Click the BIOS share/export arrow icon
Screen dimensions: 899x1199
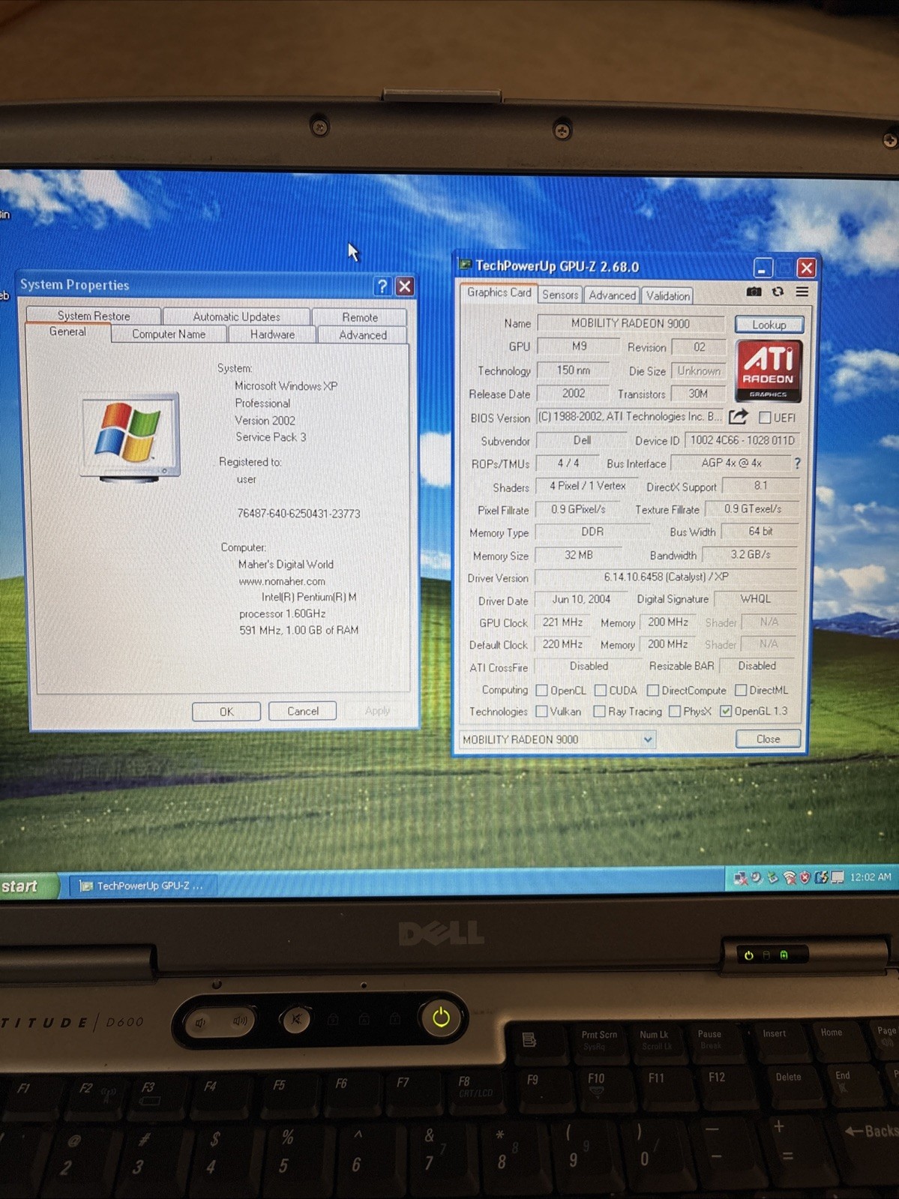tap(739, 416)
